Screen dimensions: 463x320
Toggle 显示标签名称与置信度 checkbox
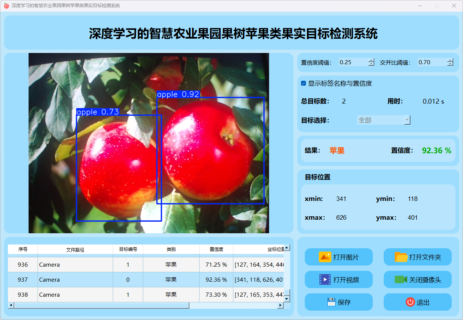303,83
